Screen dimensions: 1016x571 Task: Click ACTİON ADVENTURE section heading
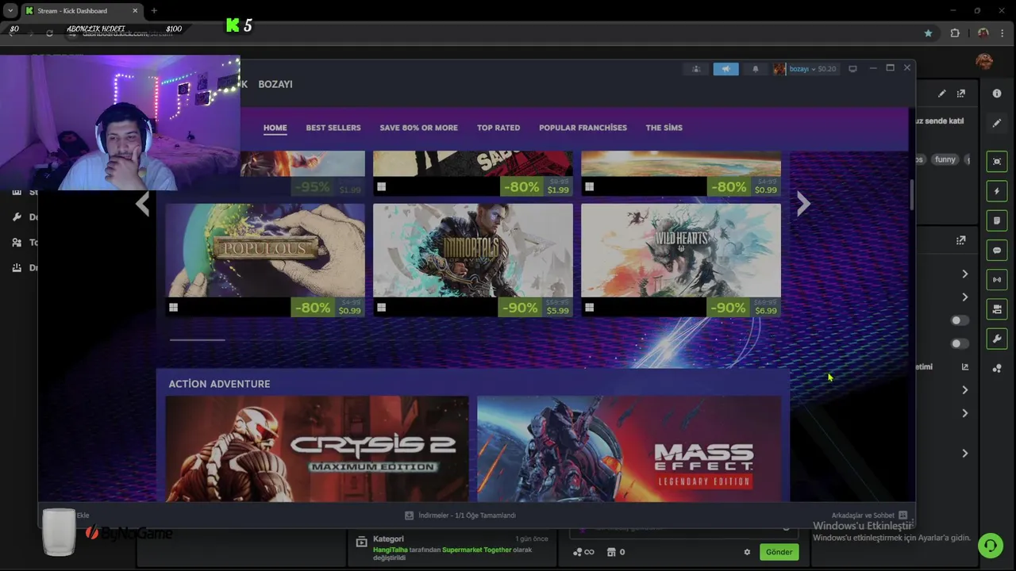point(219,384)
